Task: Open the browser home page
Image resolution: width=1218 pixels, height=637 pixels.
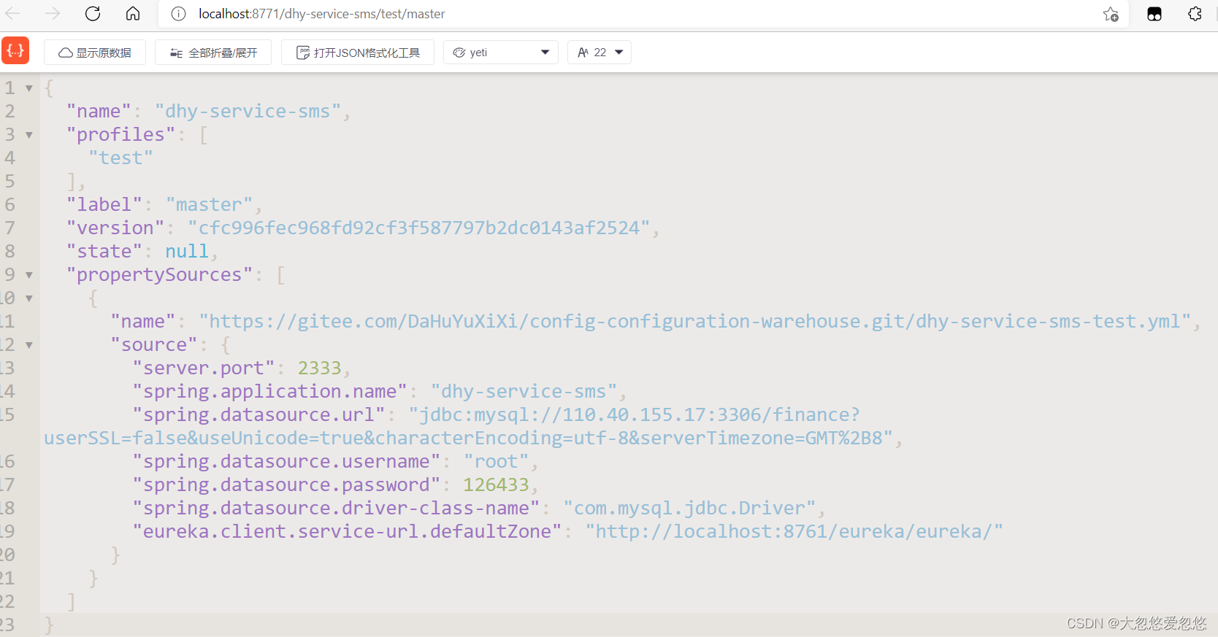Action: click(133, 13)
